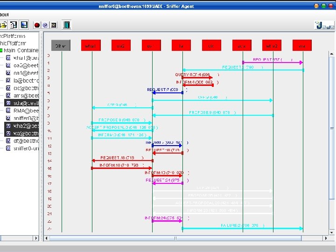Image resolution: width=336 pixels, height=252 pixels.
Task: Click the canvas vertical scrollbar thumb
Action: (332, 128)
